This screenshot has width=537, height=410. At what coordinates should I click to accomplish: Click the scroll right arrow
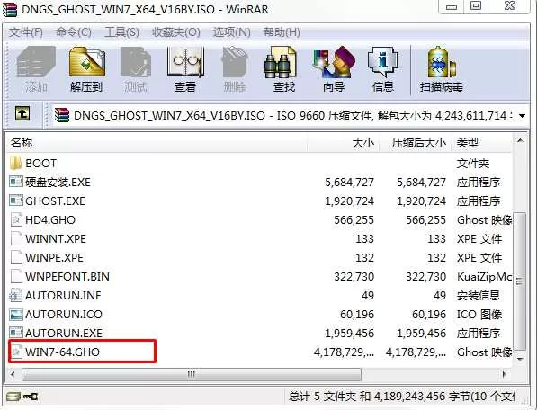tap(505, 374)
